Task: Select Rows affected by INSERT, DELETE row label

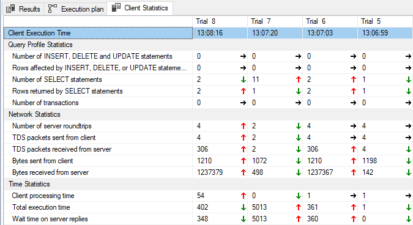Action: [99, 68]
